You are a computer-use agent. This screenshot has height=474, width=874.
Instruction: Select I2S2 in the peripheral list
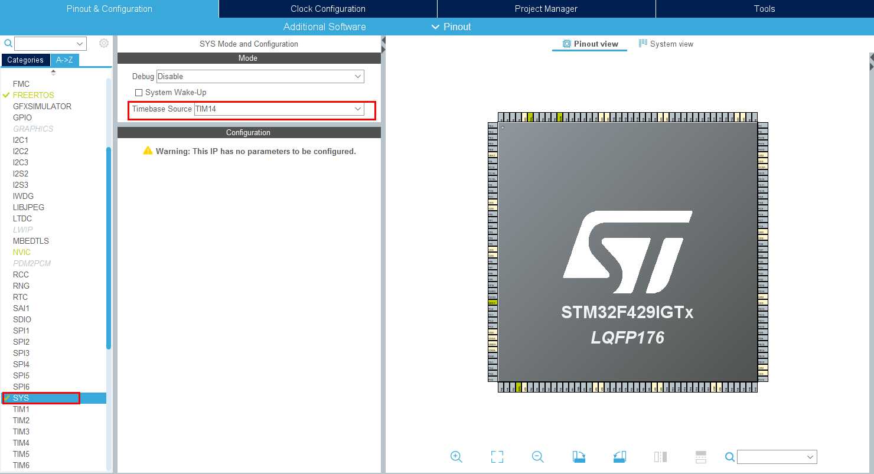point(21,174)
